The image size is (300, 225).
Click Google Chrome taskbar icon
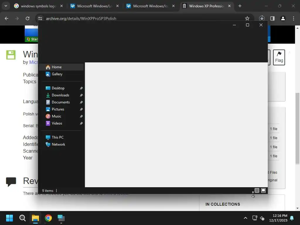(x=48, y=218)
